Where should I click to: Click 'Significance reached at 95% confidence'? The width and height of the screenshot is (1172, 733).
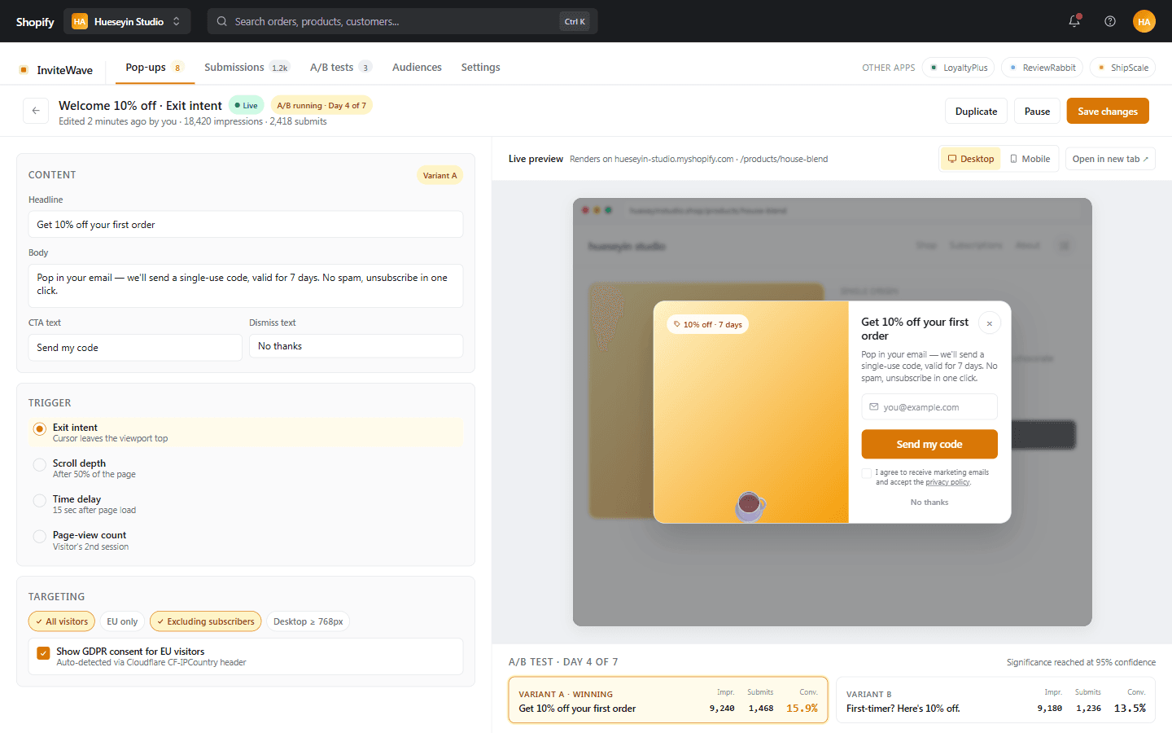point(1081,662)
